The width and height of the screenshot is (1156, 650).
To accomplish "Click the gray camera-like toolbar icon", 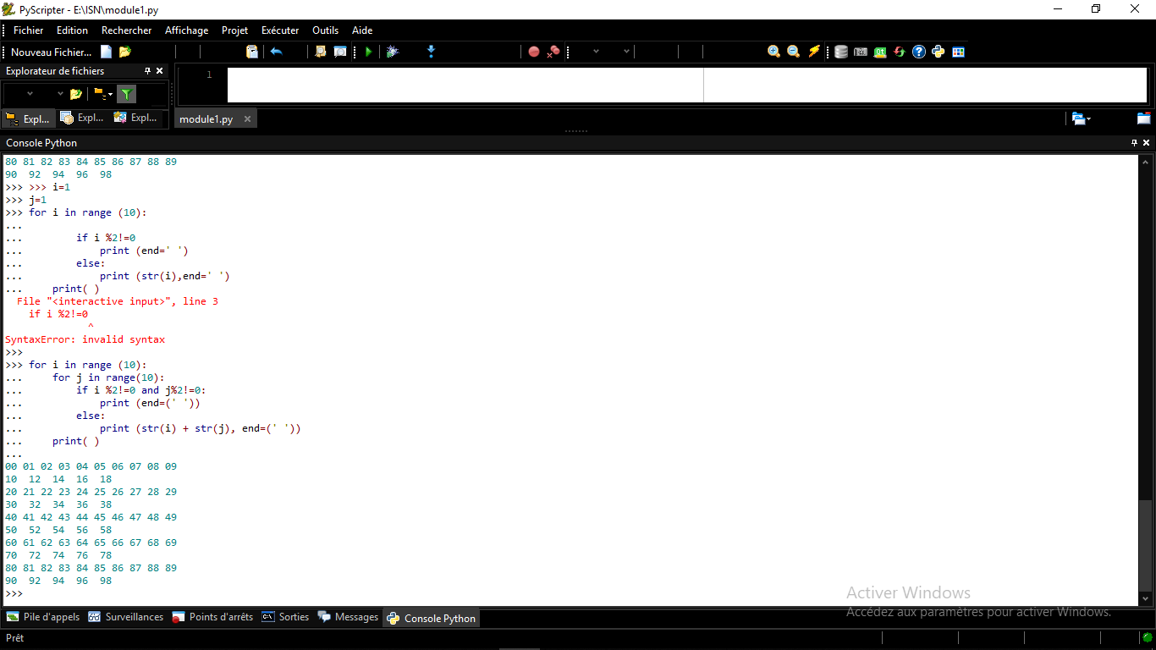I will click(x=861, y=52).
